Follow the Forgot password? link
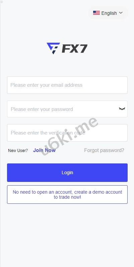The image size is (134, 267). click(x=104, y=150)
